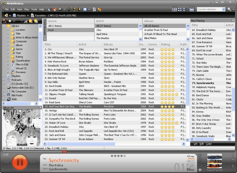Close the Album Art panel

(40, 108)
